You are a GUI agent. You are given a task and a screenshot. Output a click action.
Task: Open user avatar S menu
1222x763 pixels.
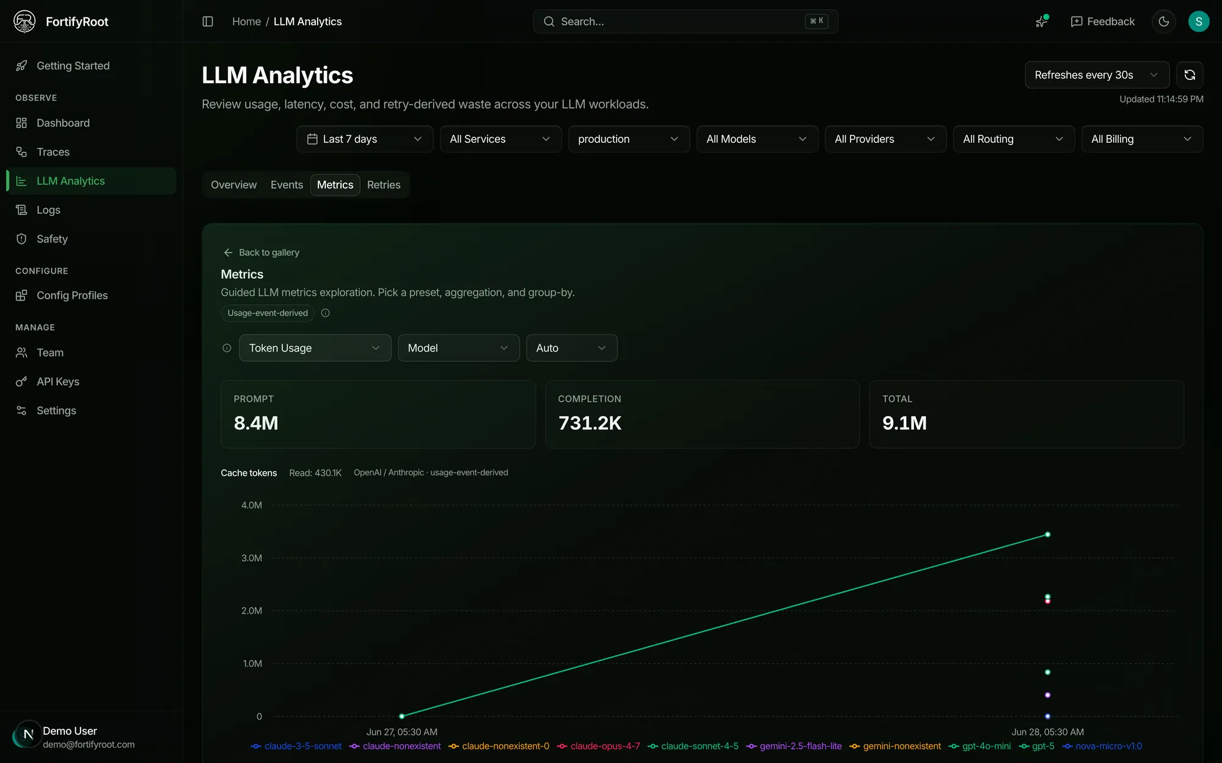coord(1199,21)
